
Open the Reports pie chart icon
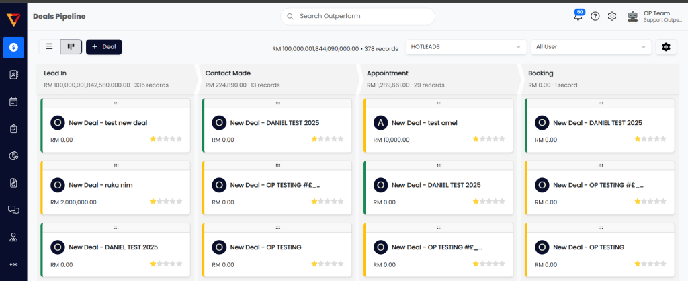tap(13, 155)
